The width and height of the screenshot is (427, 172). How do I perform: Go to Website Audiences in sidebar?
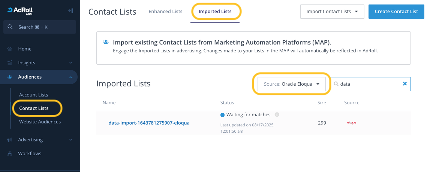pyautogui.click(x=40, y=122)
